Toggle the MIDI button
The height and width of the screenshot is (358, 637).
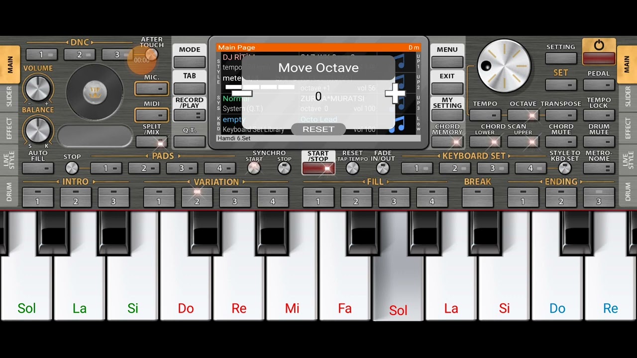coord(152,115)
